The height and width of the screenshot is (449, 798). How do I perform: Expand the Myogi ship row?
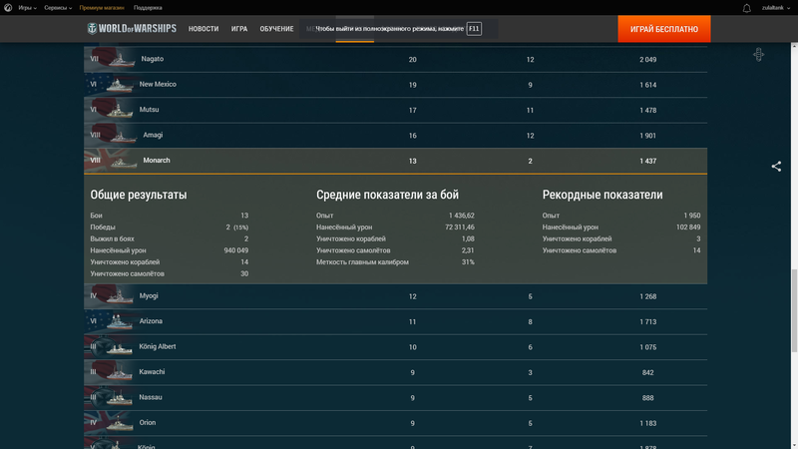click(395, 296)
